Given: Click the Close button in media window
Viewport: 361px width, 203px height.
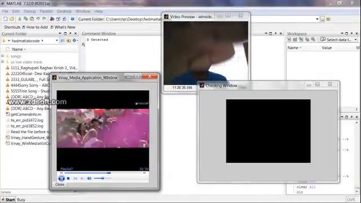Looking at the screenshot, I should [60, 184].
